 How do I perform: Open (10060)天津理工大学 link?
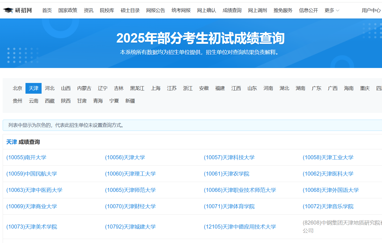click(130, 174)
